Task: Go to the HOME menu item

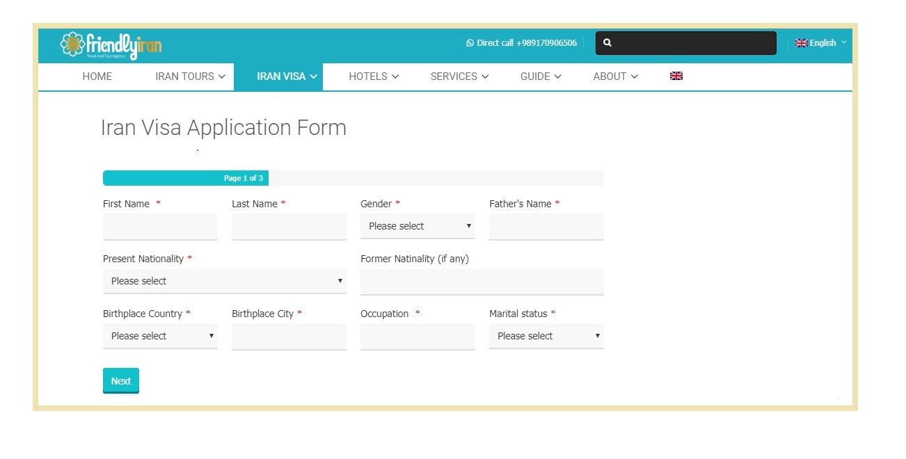Action: 97,76
